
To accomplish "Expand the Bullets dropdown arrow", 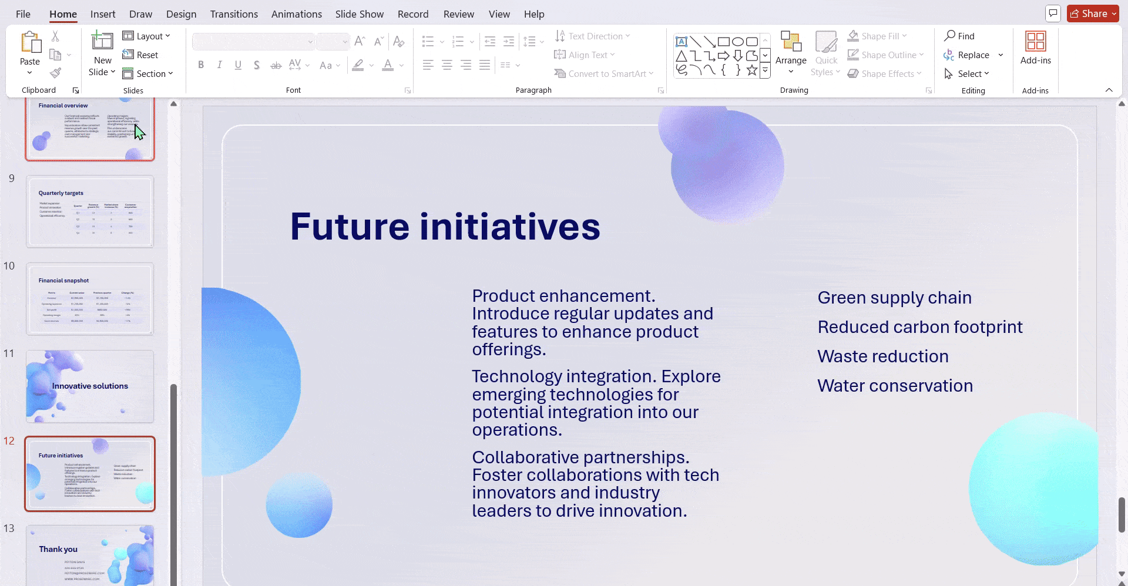I will click(442, 42).
